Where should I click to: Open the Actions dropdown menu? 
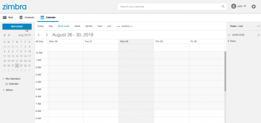[127, 26]
